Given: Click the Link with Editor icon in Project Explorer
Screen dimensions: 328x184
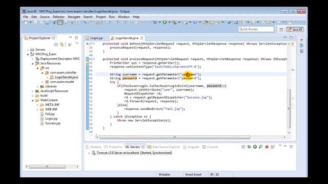Looking at the screenshot, I should [61, 44].
